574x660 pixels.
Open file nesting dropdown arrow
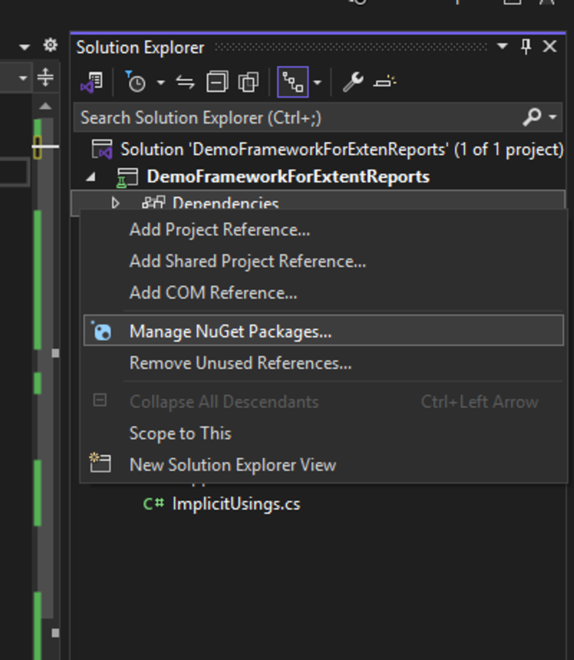pos(317,82)
